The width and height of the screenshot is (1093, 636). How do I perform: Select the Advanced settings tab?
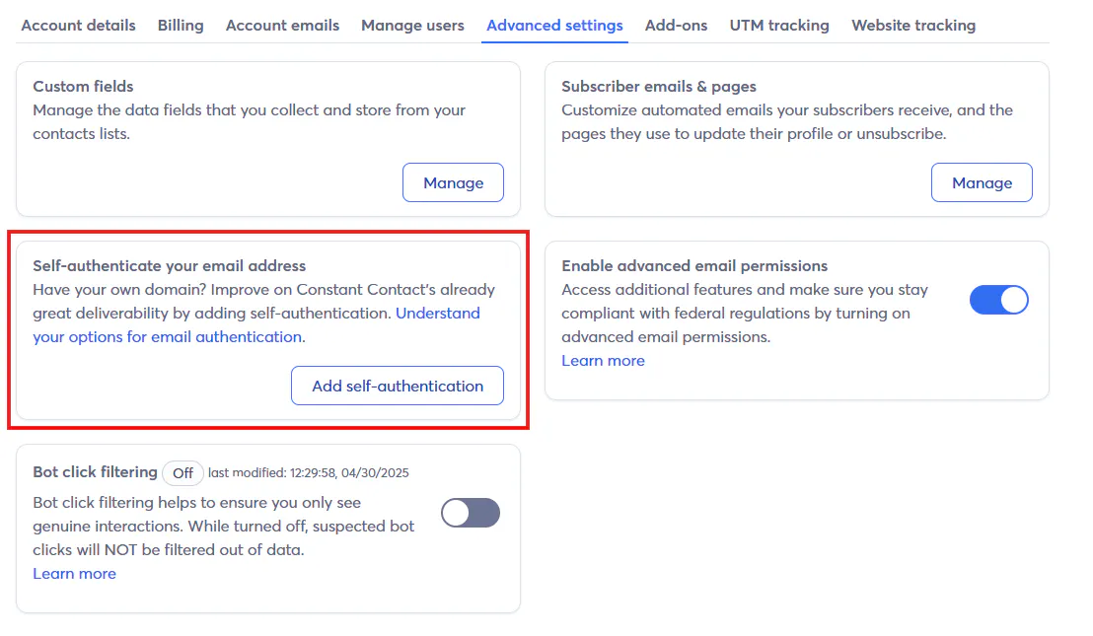[554, 26]
